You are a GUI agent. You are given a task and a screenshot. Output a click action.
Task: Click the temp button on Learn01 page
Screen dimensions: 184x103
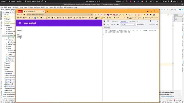click(x=19, y=36)
